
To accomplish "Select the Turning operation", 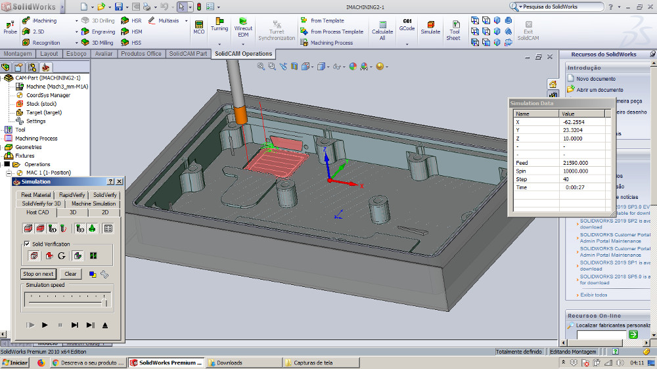I will pyautogui.click(x=219, y=24).
